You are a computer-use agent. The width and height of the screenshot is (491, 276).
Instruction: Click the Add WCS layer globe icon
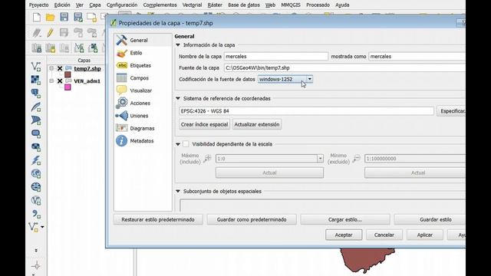point(36,187)
